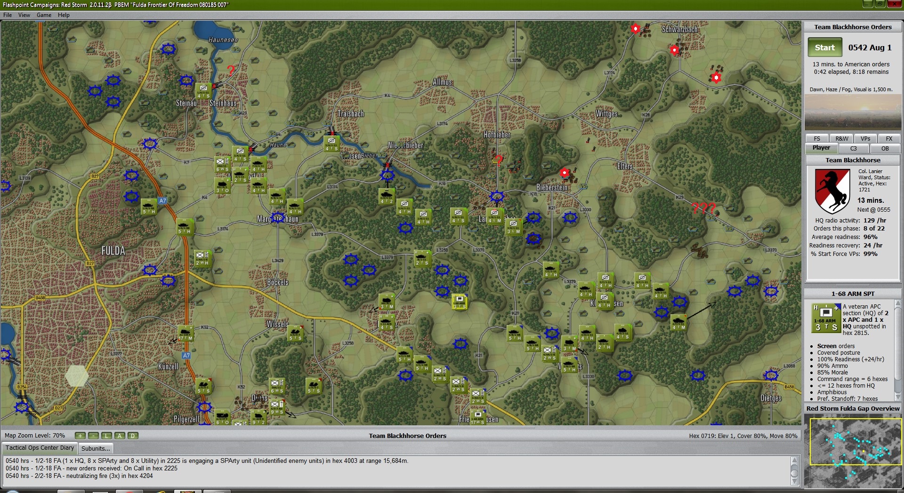Select the yellow-highlighted HQ counter on the map
The image size is (904, 493).
point(459,302)
